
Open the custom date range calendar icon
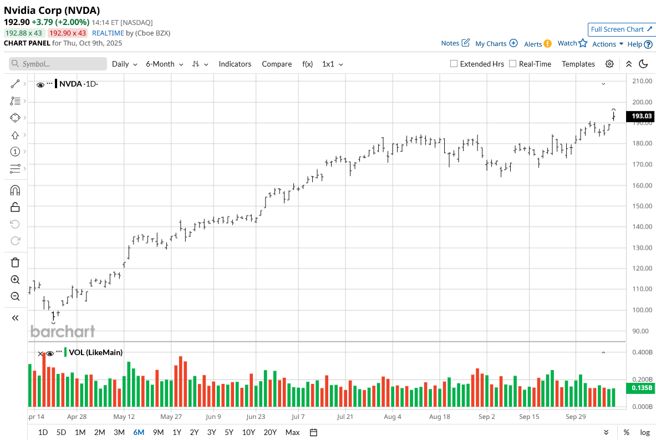pyautogui.click(x=313, y=432)
